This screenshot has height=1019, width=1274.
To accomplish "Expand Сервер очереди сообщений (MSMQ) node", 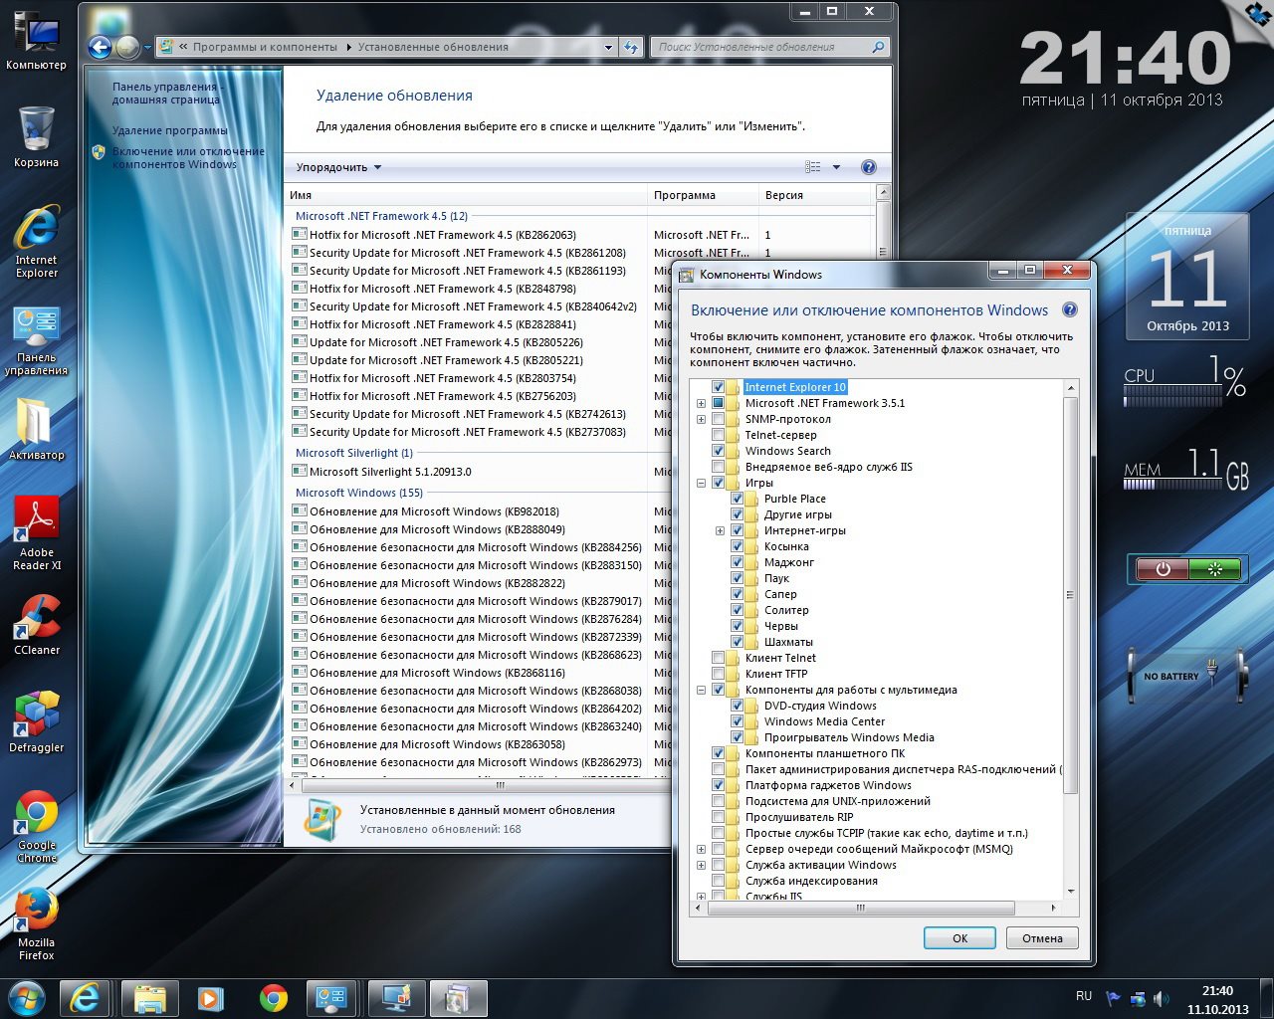I will pyautogui.click(x=701, y=849).
